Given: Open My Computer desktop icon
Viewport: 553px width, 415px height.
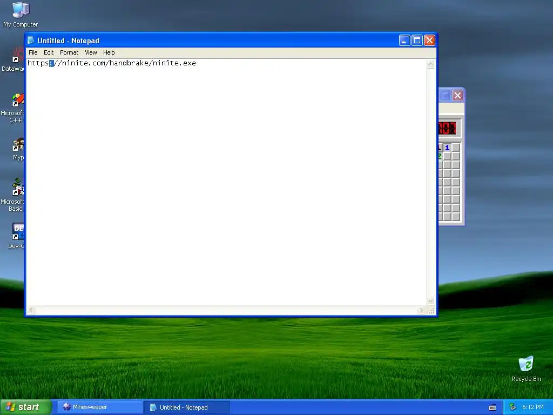Looking at the screenshot, I should [x=21, y=15].
